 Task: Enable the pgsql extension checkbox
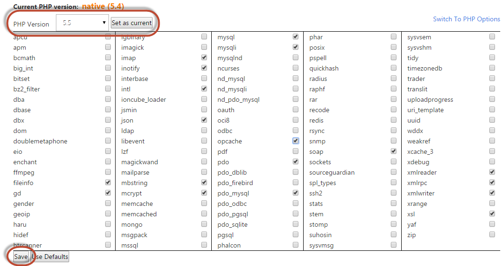(x=296, y=234)
